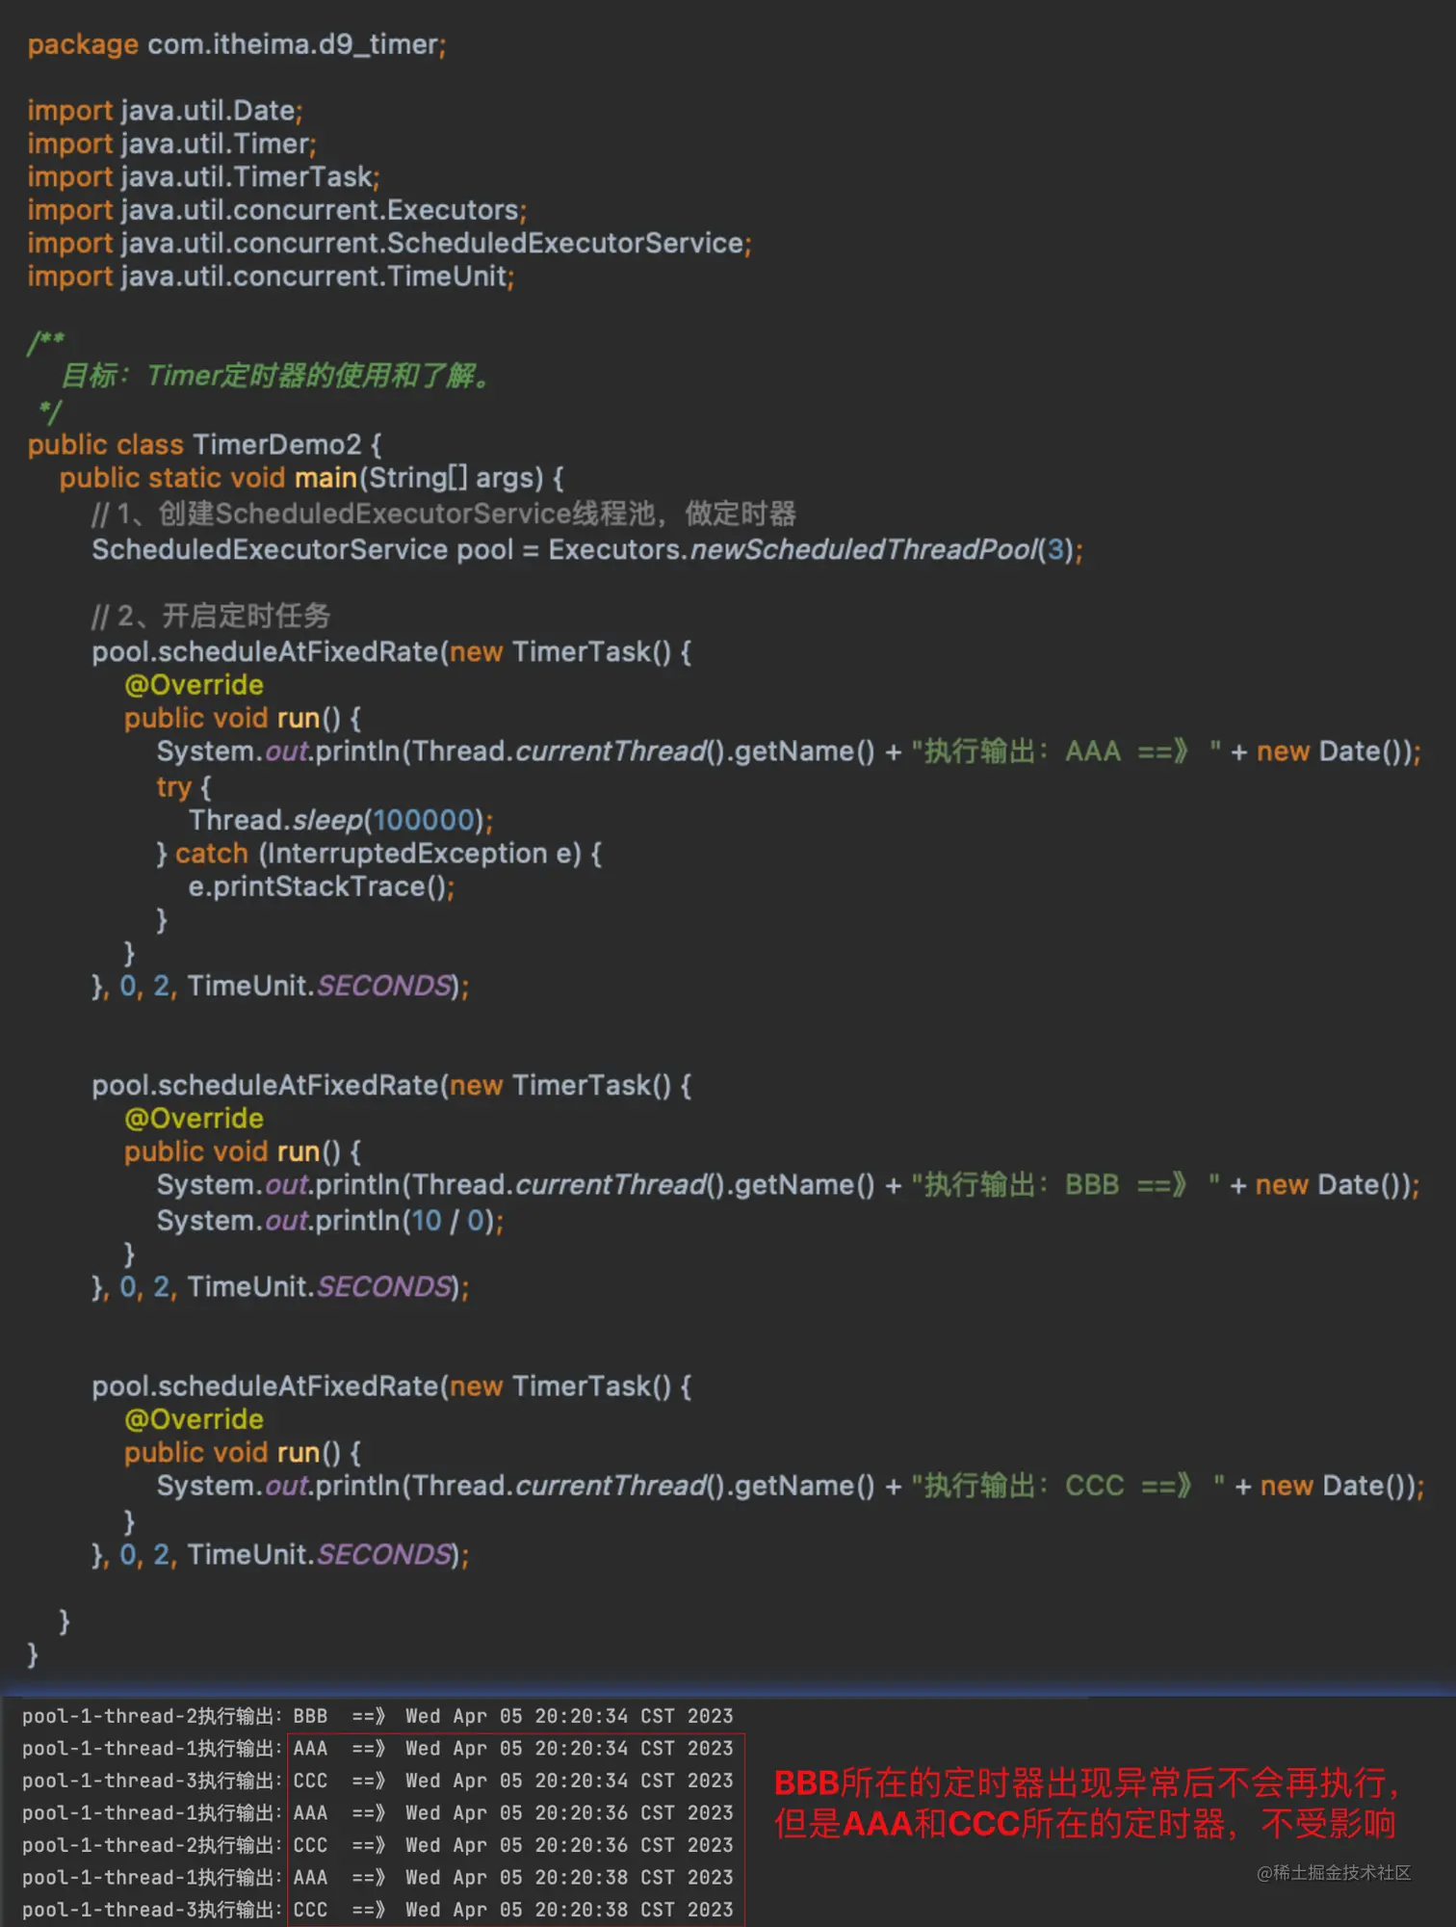Click Thread.sleep(100000) statement

(x=341, y=820)
